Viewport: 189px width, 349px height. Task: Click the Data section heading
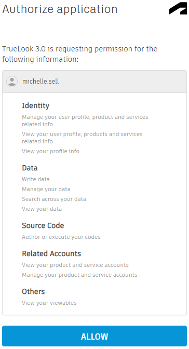point(30,168)
